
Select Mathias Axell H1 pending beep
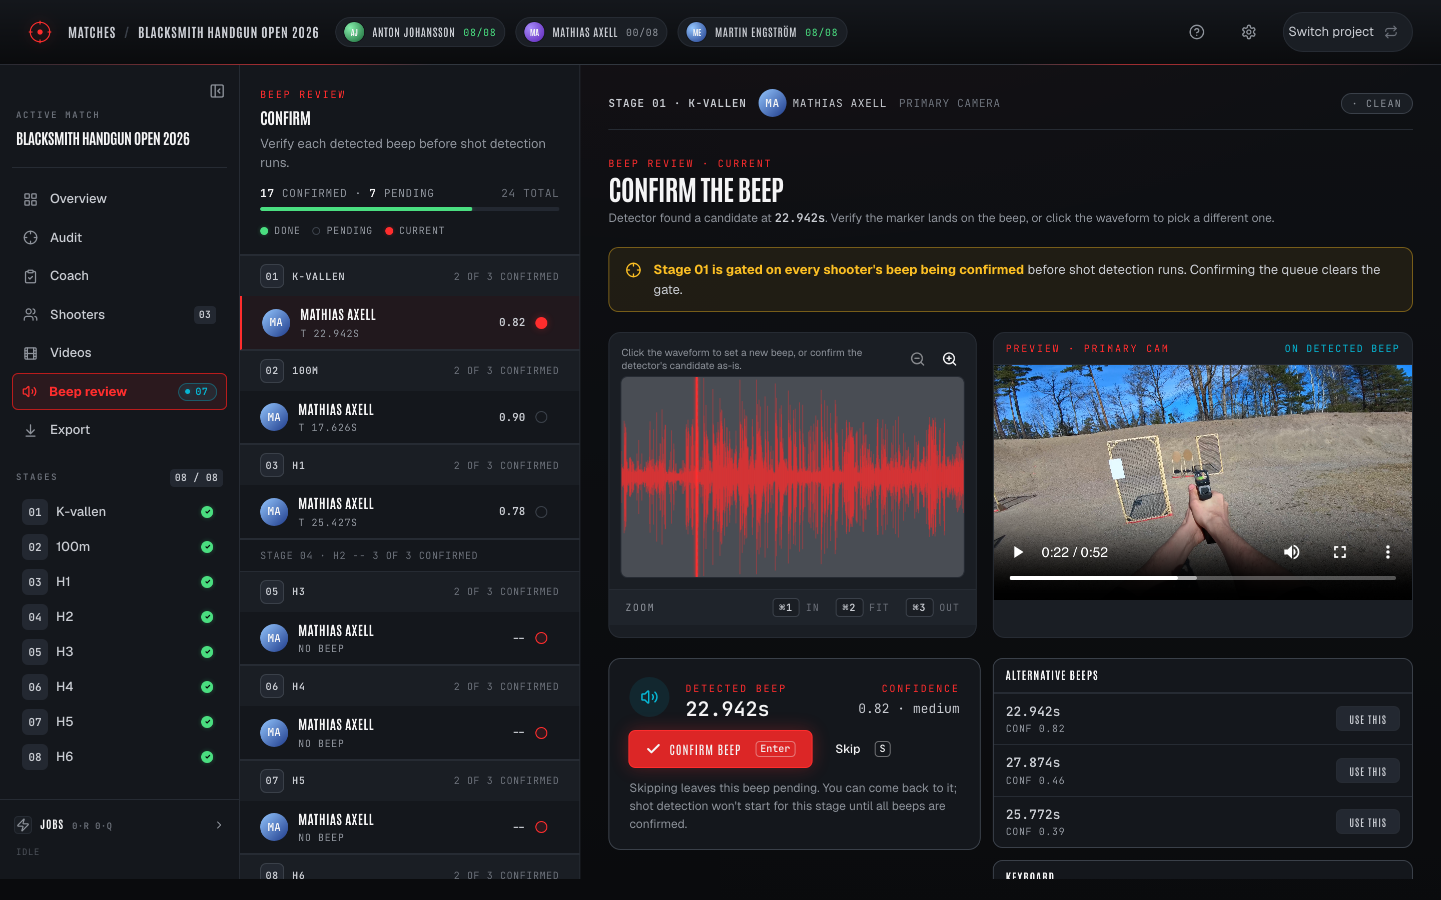pyautogui.click(x=410, y=512)
